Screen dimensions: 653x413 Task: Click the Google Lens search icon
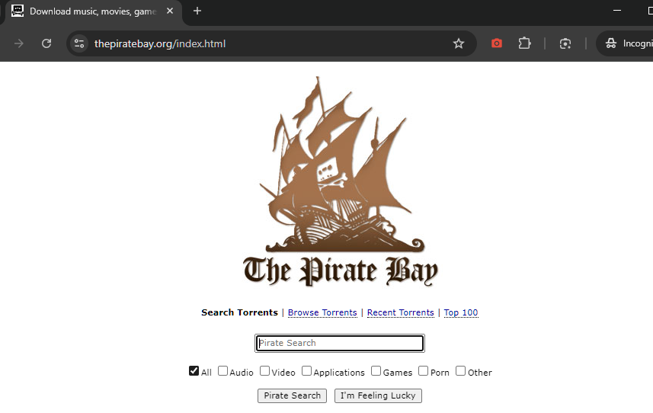pyautogui.click(x=565, y=43)
